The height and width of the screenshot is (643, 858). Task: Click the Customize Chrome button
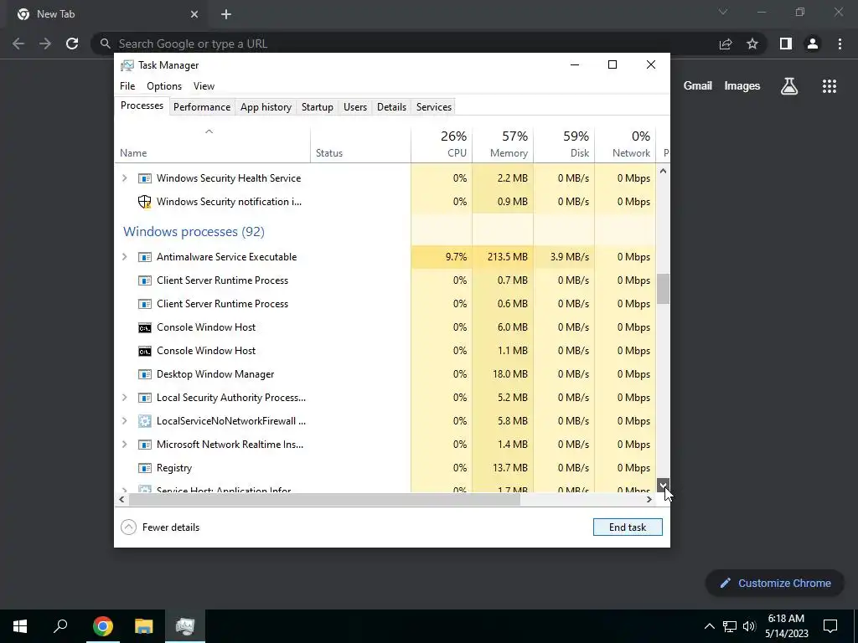point(775,584)
